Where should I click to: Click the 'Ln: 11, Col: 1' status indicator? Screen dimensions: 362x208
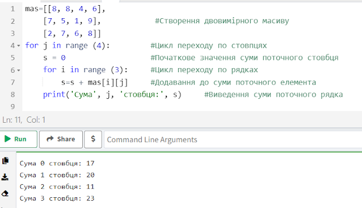click(24, 120)
